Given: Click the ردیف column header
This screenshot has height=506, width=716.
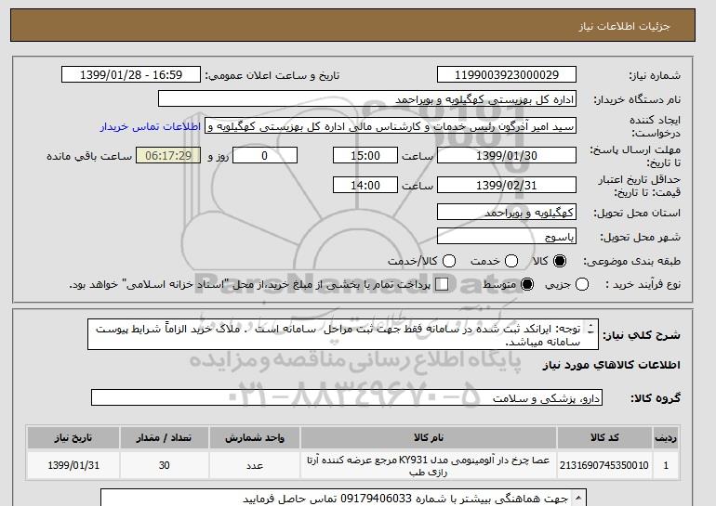Looking at the screenshot, I should pos(666,437).
